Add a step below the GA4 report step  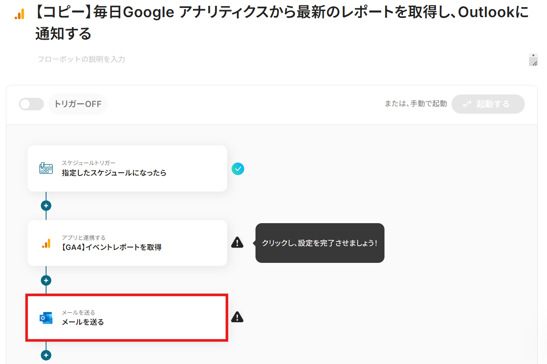click(46, 280)
